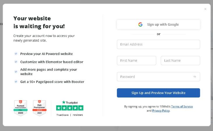The width and height of the screenshot is (213, 131).
Task: Open the Privacy Policy link
Action: 161,111
